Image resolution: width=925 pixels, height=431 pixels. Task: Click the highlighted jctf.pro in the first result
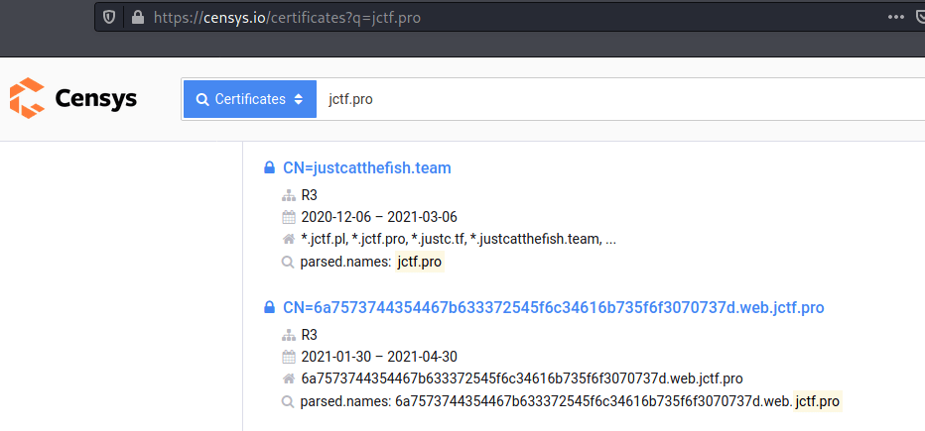pyautogui.click(x=419, y=263)
